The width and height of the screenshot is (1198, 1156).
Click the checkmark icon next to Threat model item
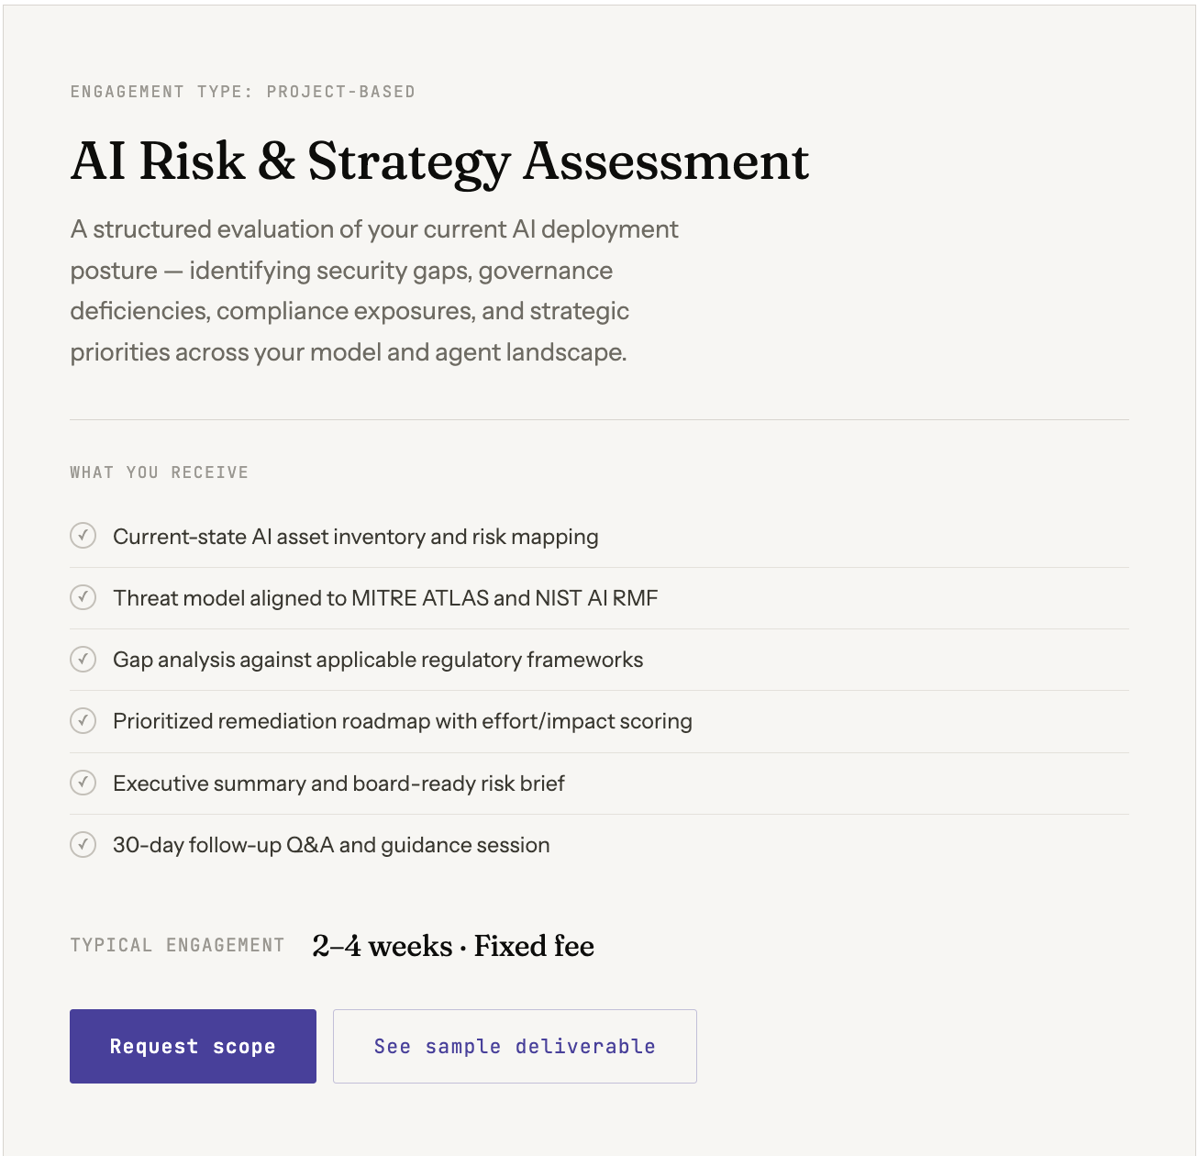point(83,597)
